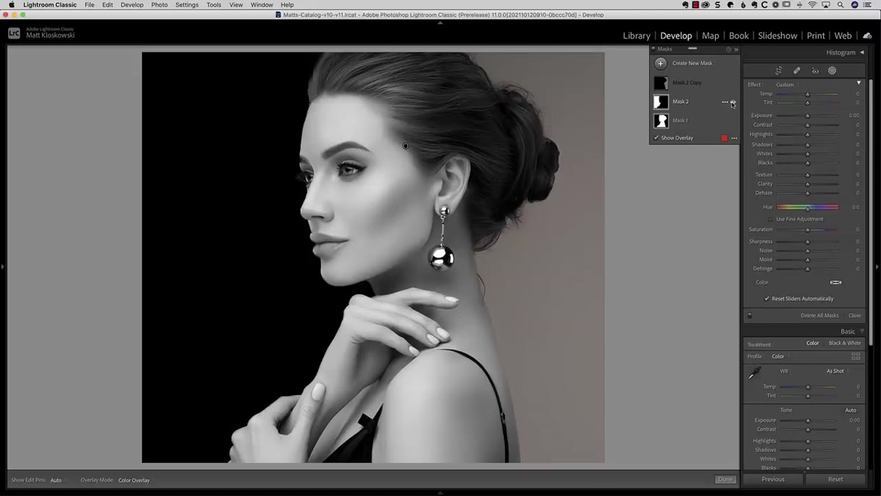The image size is (881, 496).
Task: Toggle the Show Overlay checkbox
Action: [656, 138]
